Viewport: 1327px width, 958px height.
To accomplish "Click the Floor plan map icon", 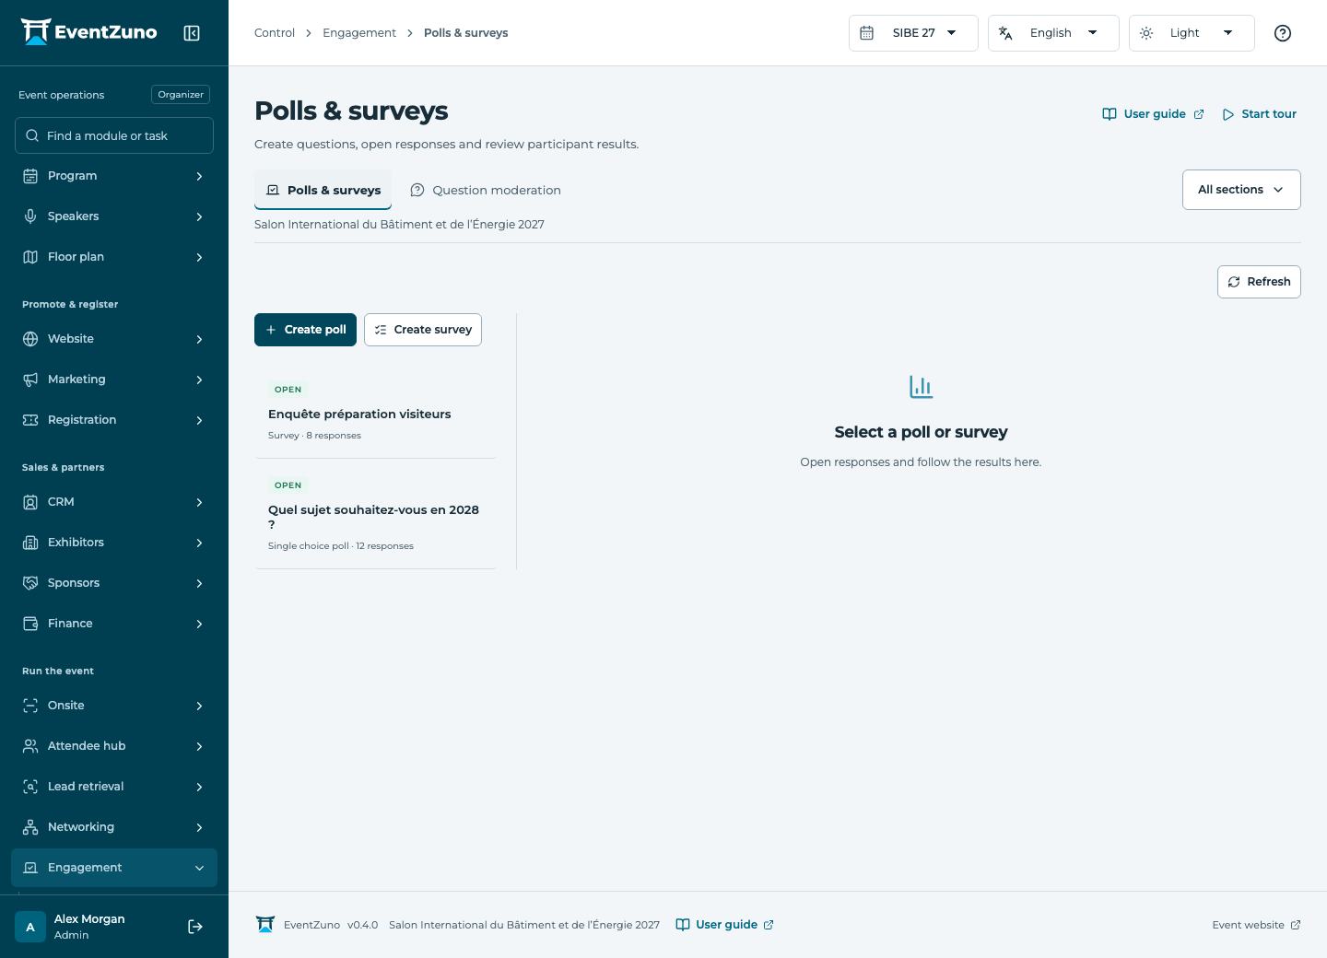I will (x=30, y=257).
